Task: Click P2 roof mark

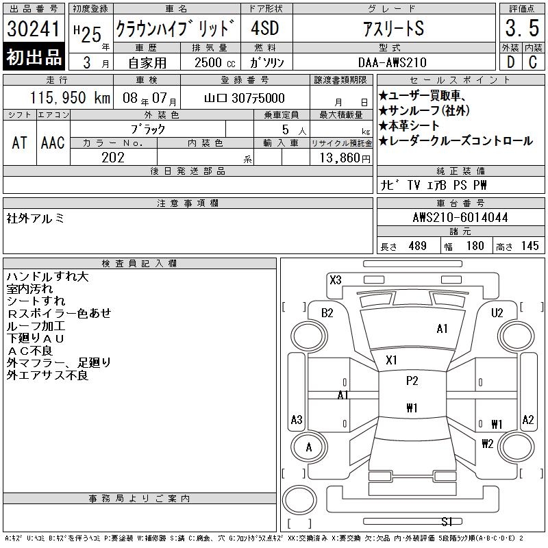Action: pos(412,381)
